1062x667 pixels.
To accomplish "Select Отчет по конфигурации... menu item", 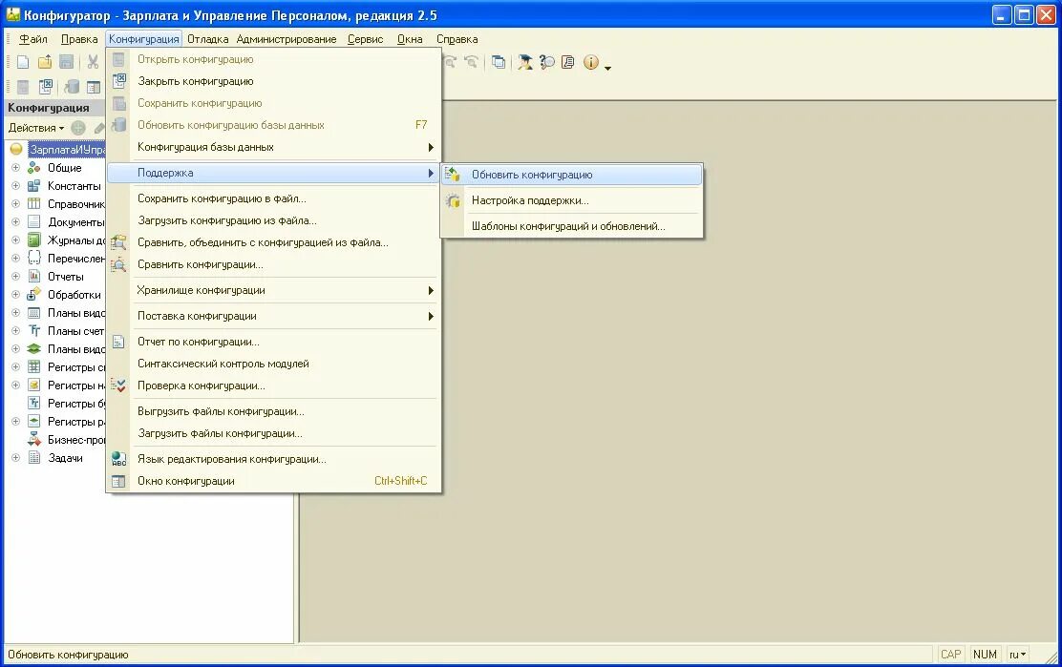I will [x=274, y=342].
